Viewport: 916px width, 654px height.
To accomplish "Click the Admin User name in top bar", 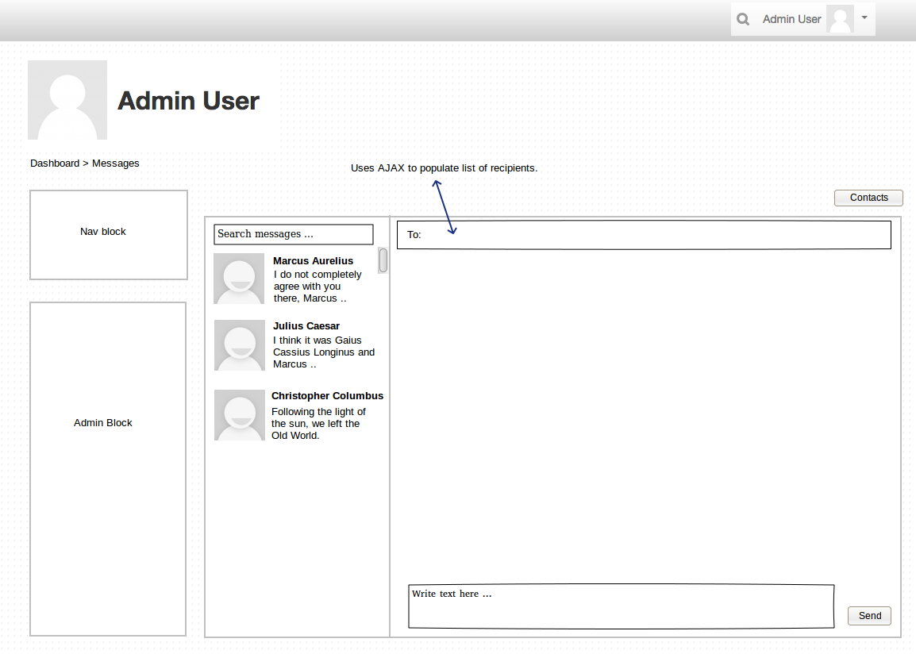I will [x=791, y=19].
